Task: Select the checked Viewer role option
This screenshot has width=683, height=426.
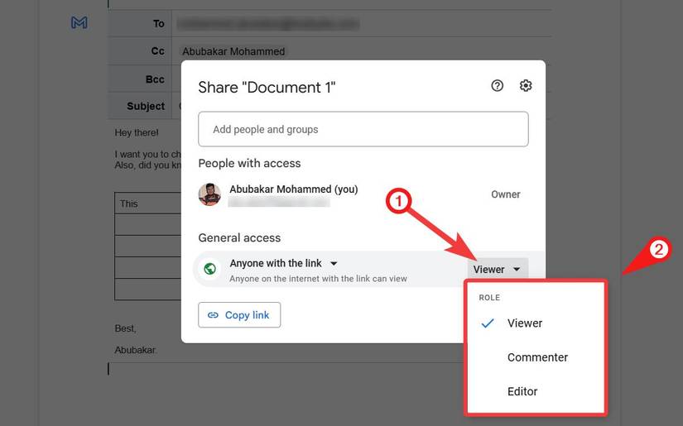Action: click(x=524, y=323)
